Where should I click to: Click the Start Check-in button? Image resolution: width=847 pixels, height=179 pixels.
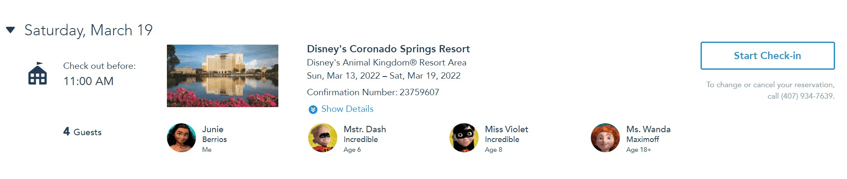click(767, 56)
